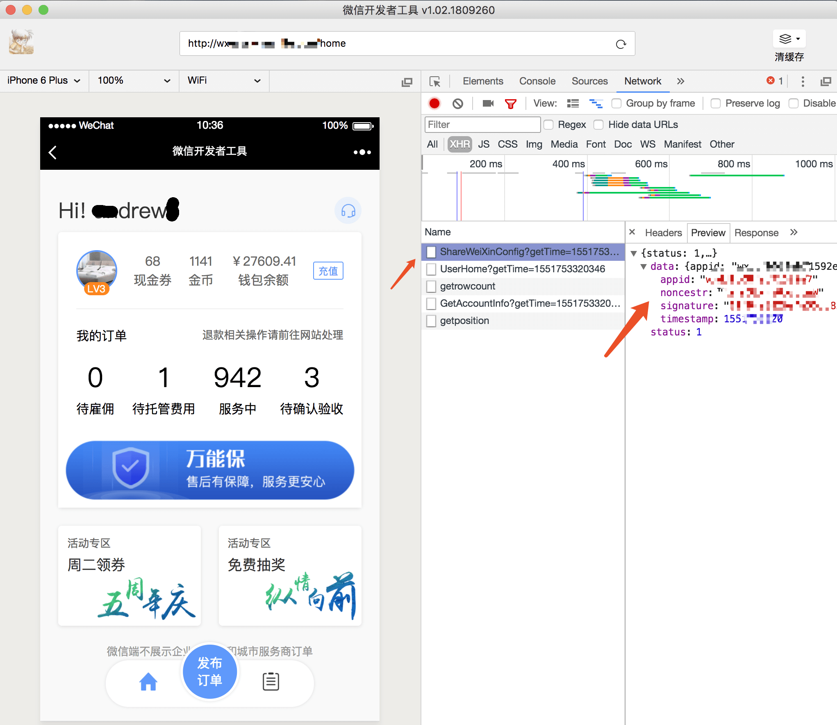Capture screenshots with the camera icon
The image size is (837, 725).
pyautogui.click(x=488, y=103)
